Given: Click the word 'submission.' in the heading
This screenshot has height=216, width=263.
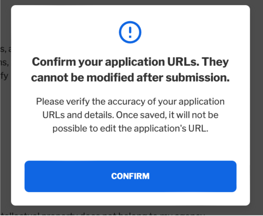Looking at the screenshot, I should pyautogui.click(x=198, y=78).
